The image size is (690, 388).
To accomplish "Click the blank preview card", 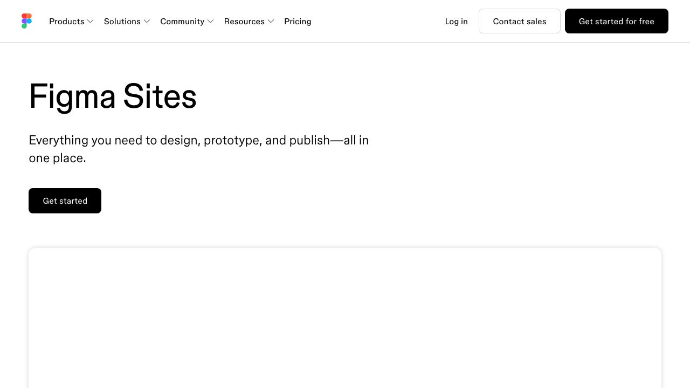I will (345, 318).
